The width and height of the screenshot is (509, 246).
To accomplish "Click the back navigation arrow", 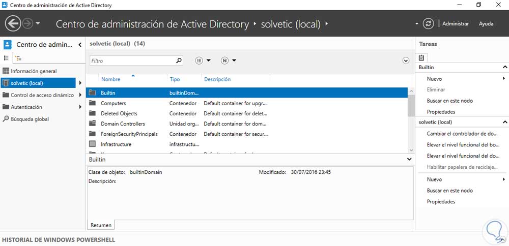I will [x=13, y=24].
